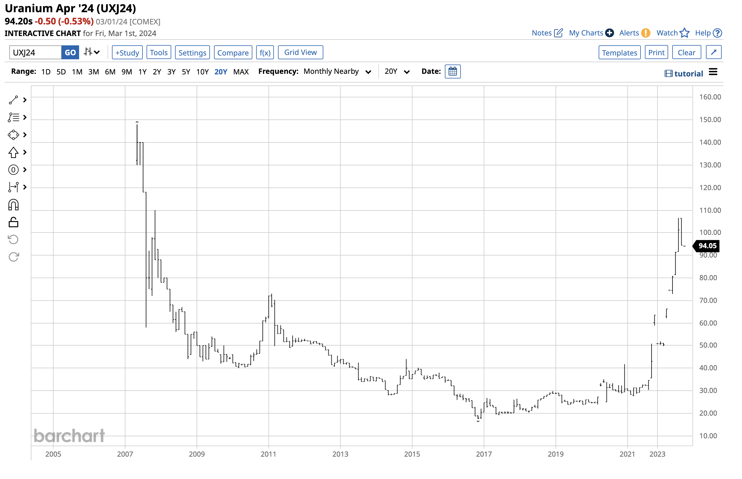This screenshot has height=479, width=742.
Task: Select the circled zero annotation tool
Action: (13, 169)
